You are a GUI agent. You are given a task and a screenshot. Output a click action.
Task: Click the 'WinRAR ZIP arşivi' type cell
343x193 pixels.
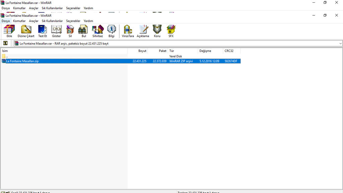[181, 61]
